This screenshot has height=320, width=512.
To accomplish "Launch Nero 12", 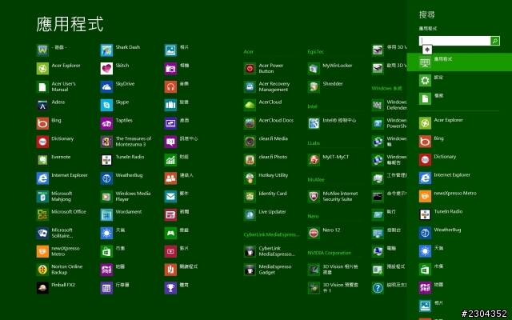I will point(324,233).
